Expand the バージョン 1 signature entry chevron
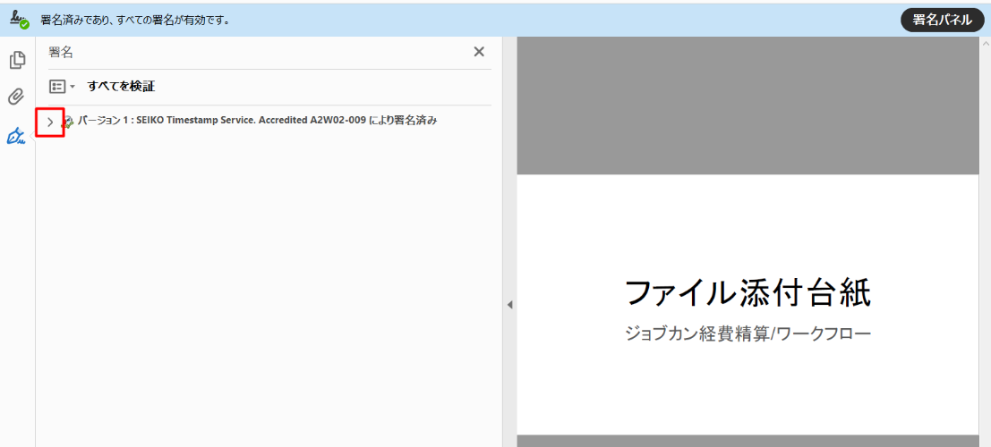The image size is (991, 447). click(x=50, y=122)
